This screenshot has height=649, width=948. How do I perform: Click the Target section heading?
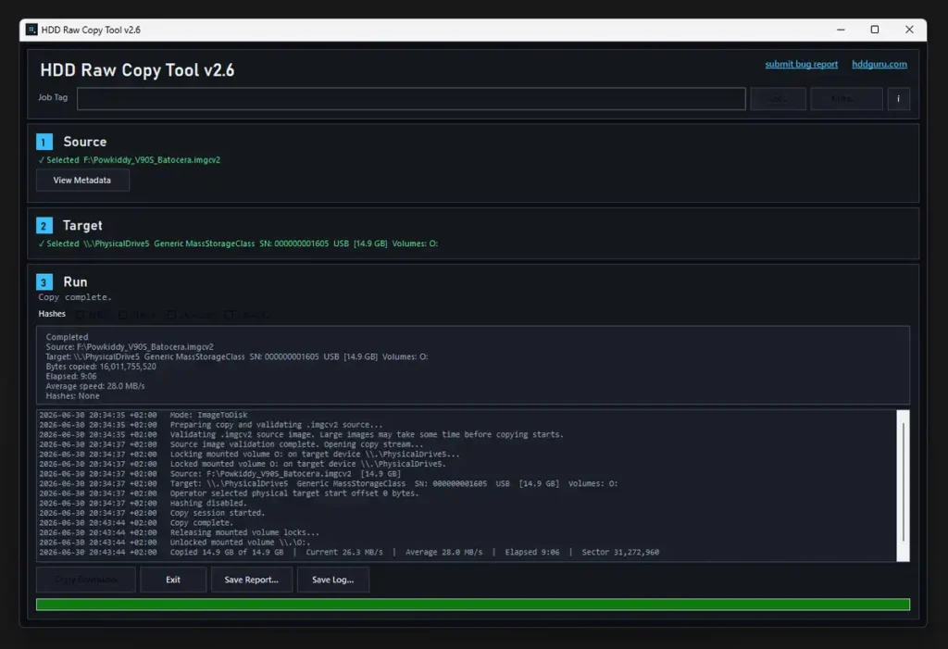point(82,226)
